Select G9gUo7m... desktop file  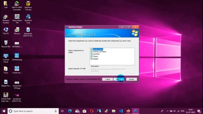(x=6, y=83)
